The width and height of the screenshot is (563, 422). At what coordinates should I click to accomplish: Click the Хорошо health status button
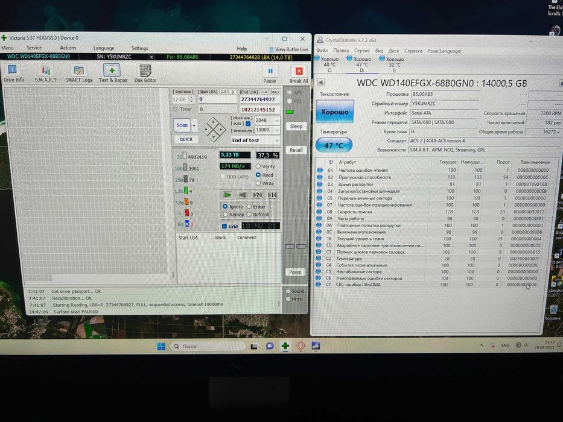(335, 112)
